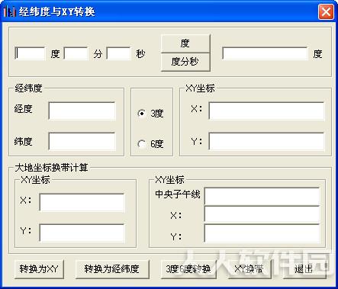Click Y field in right 换带计算 XY坐标 group
This screenshot has width=338, height=289.
click(262, 233)
